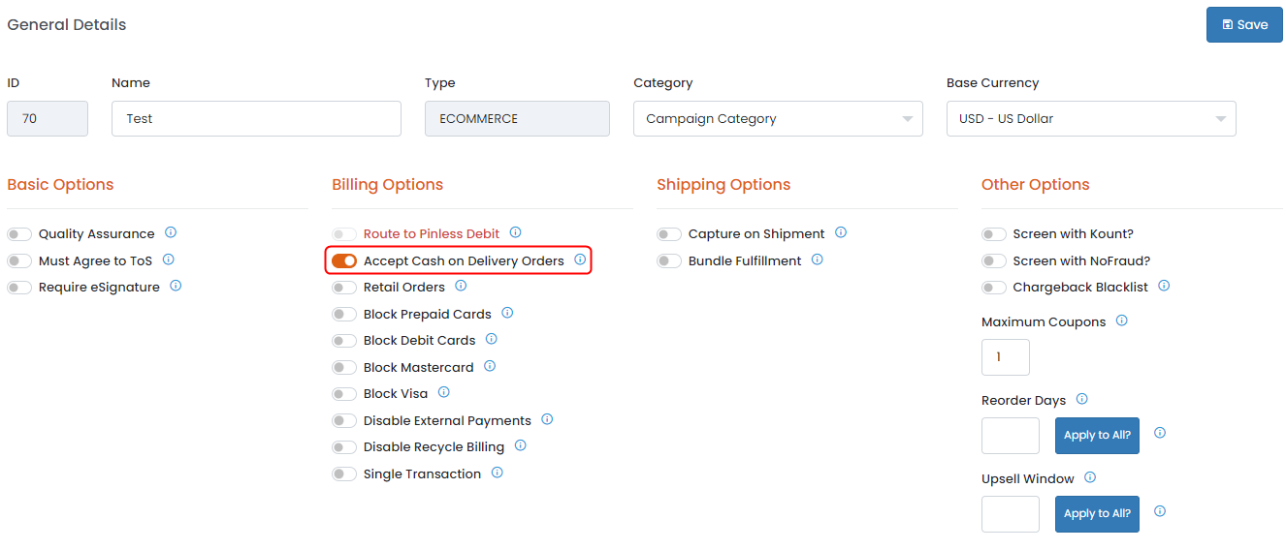Enable Screen with Kount toggle

[x=994, y=234]
